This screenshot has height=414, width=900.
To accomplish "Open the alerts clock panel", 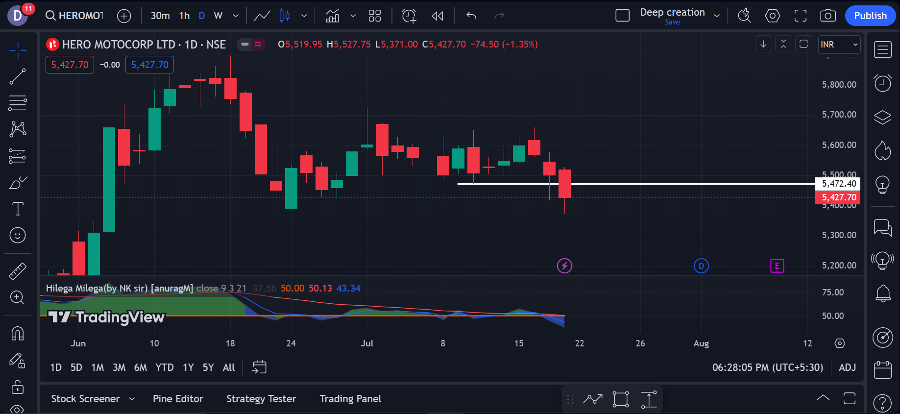I will (883, 83).
